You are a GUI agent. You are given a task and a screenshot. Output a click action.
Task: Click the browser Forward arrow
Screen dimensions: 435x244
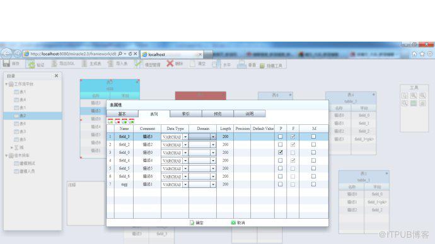click(17, 54)
